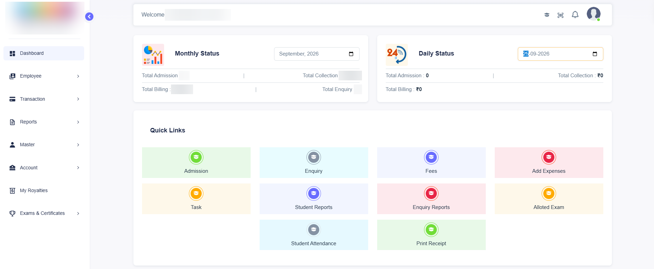Open the Master sidebar item
The width and height of the screenshot is (654, 269).
point(44,145)
